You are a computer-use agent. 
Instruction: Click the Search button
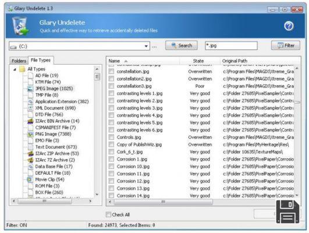[x=182, y=45]
